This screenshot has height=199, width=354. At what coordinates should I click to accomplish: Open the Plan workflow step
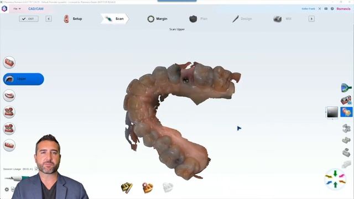pyautogui.click(x=198, y=19)
